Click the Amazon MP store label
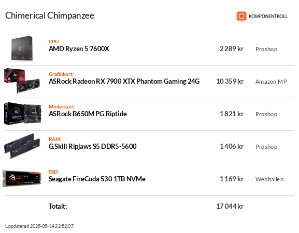 pyautogui.click(x=271, y=82)
